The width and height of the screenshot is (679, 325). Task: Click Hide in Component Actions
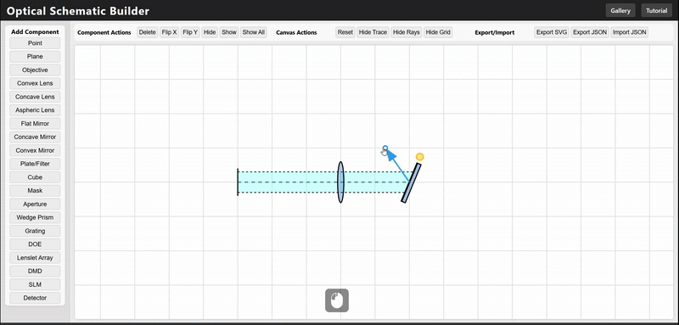coord(210,32)
